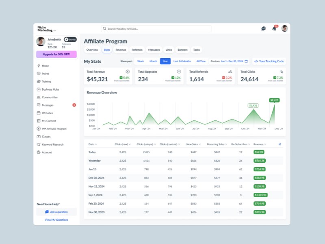Click Upgrade for 50% OFF button
Image resolution: width=325 pixels, height=244 pixels.
[x=56, y=54]
